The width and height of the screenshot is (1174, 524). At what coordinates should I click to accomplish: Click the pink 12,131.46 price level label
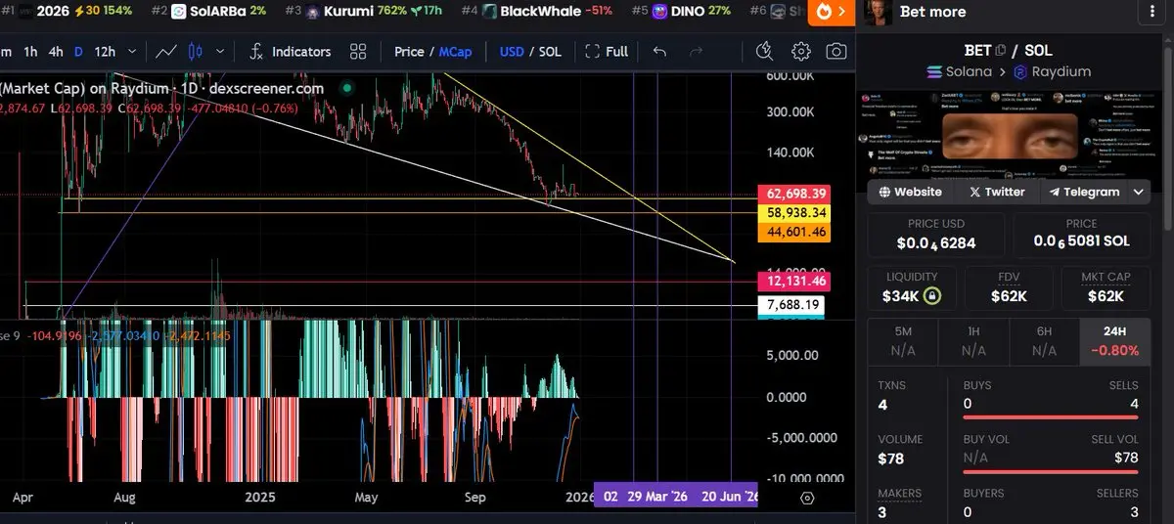pos(793,282)
